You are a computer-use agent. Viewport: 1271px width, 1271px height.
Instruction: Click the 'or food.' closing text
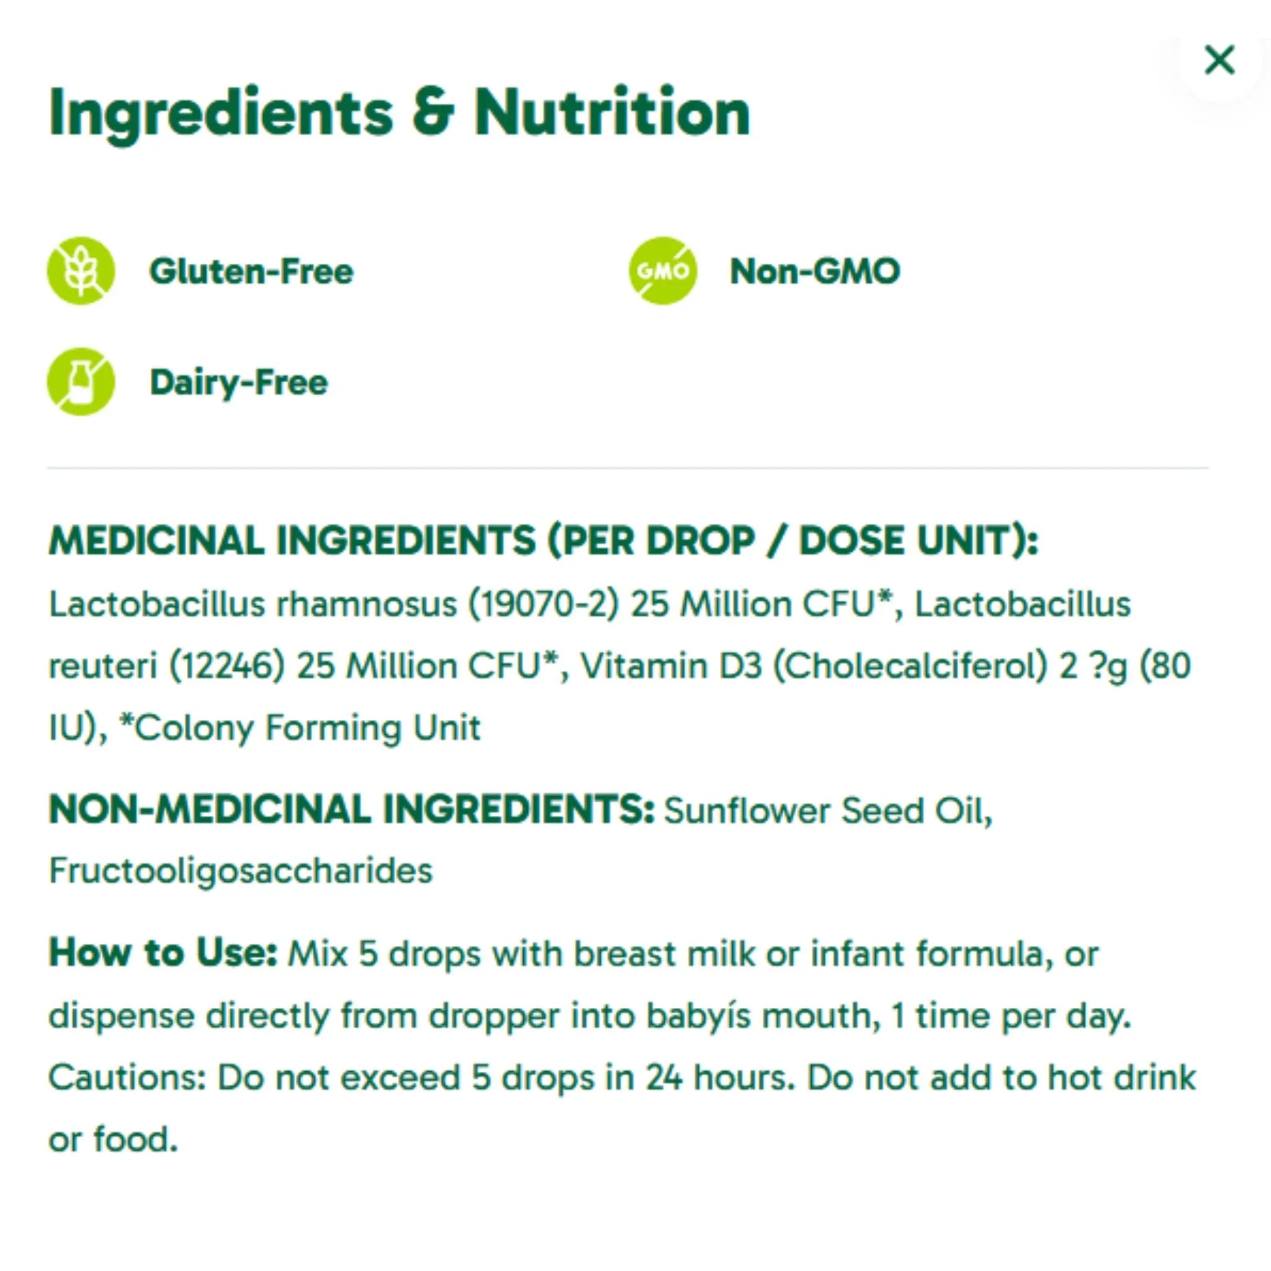113,1139
